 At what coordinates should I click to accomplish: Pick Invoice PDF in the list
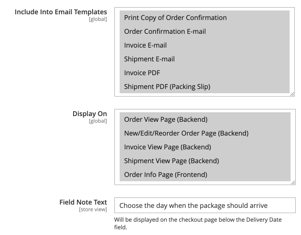142,73
